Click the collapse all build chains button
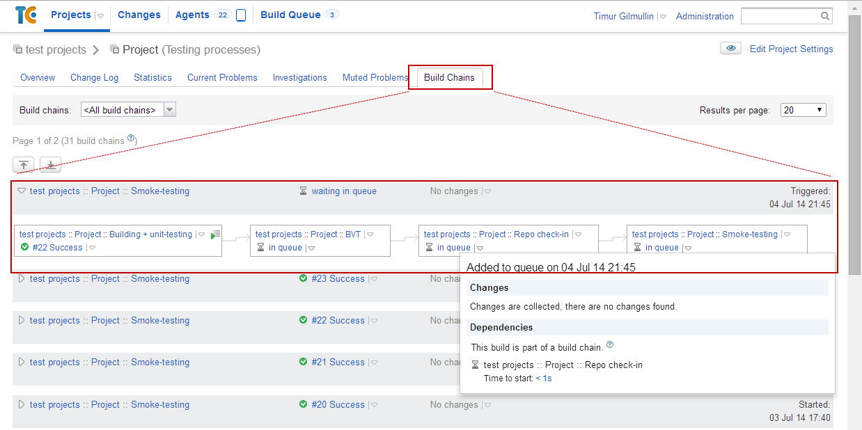The image size is (862, 430). [x=24, y=165]
